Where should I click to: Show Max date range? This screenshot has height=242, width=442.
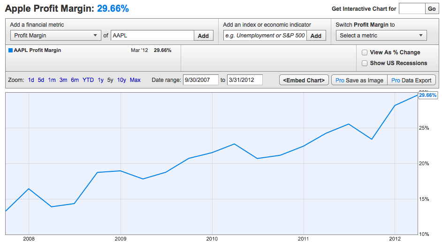(135, 80)
